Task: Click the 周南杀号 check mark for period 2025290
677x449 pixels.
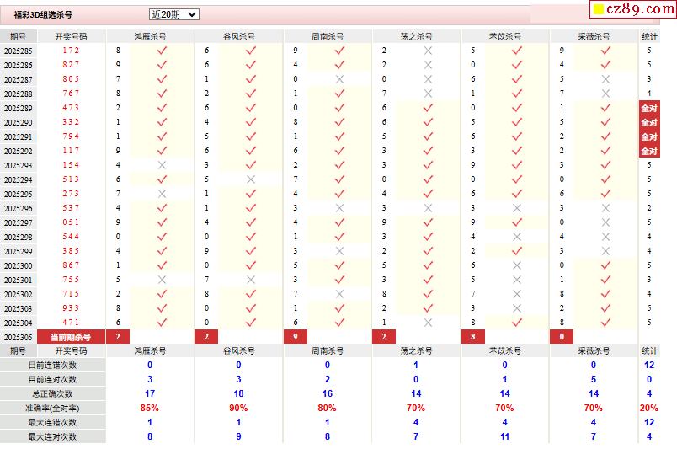Action: pos(339,122)
